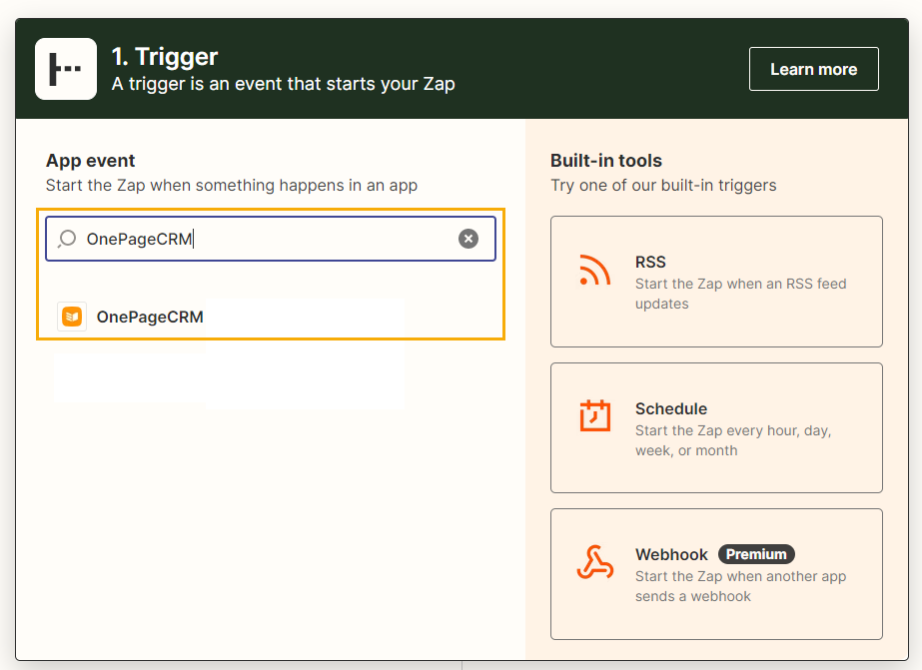
Task: Click 'another app sends a webhook' description
Action: point(740,586)
